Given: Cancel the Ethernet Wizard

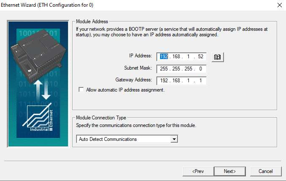Looking at the screenshot, I should point(266,171).
